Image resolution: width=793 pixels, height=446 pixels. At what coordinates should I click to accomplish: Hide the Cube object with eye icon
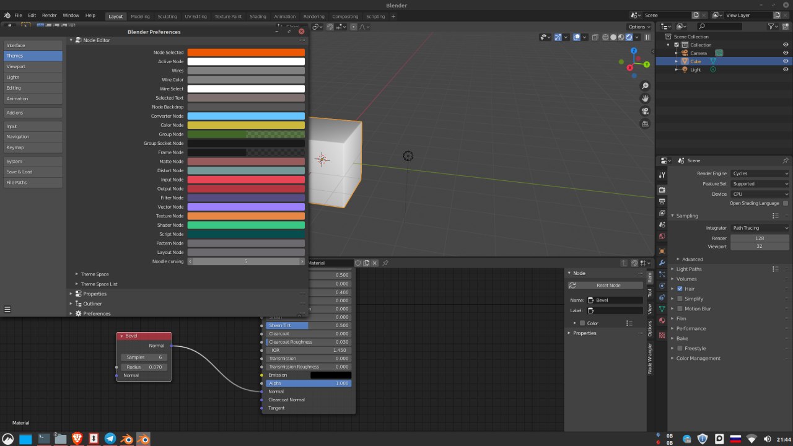[x=786, y=61]
